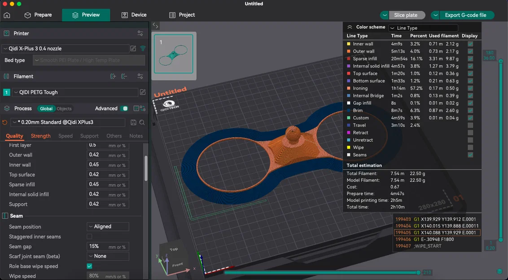
Task: Click the filament 1 color number badge
Action: (x=6, y=92)
